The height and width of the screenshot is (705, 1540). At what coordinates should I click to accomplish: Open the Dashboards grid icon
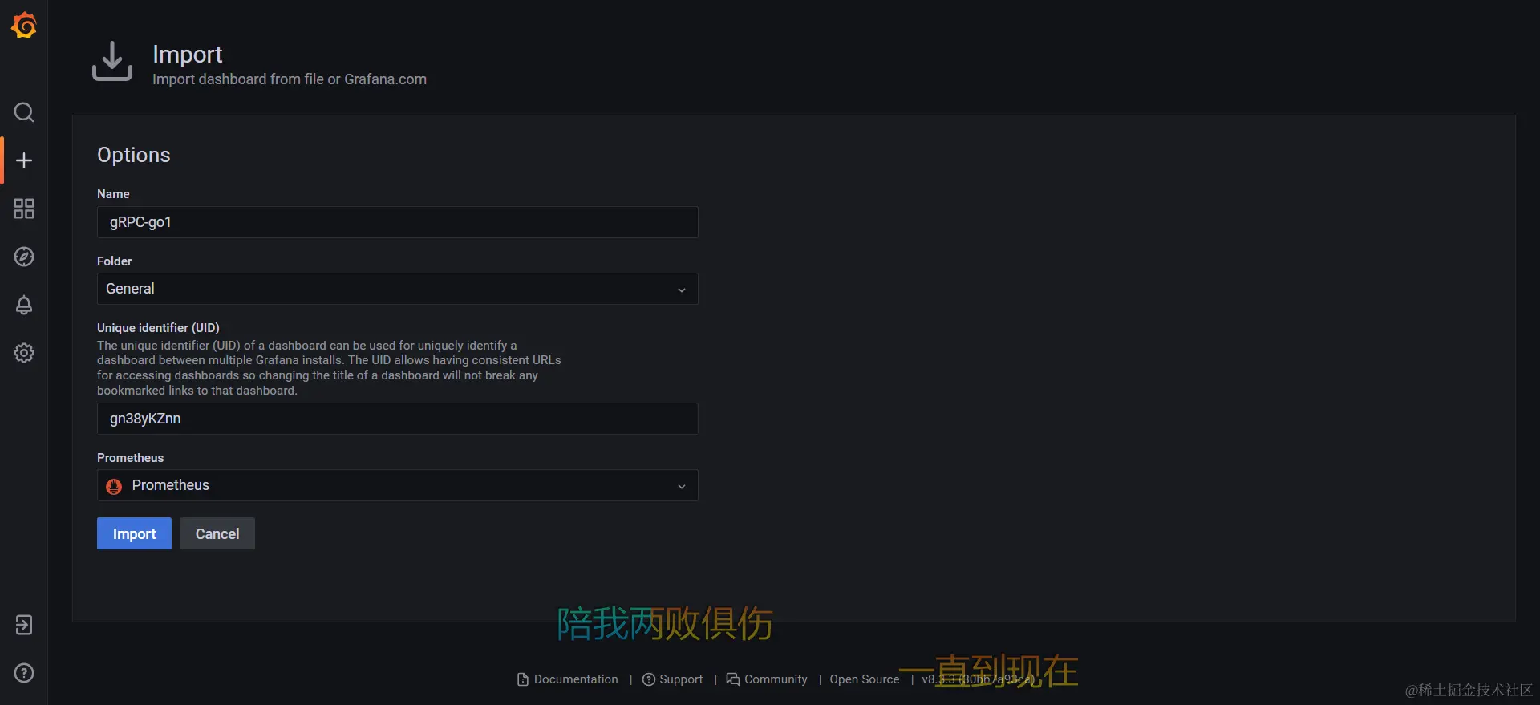click(24, 209)
